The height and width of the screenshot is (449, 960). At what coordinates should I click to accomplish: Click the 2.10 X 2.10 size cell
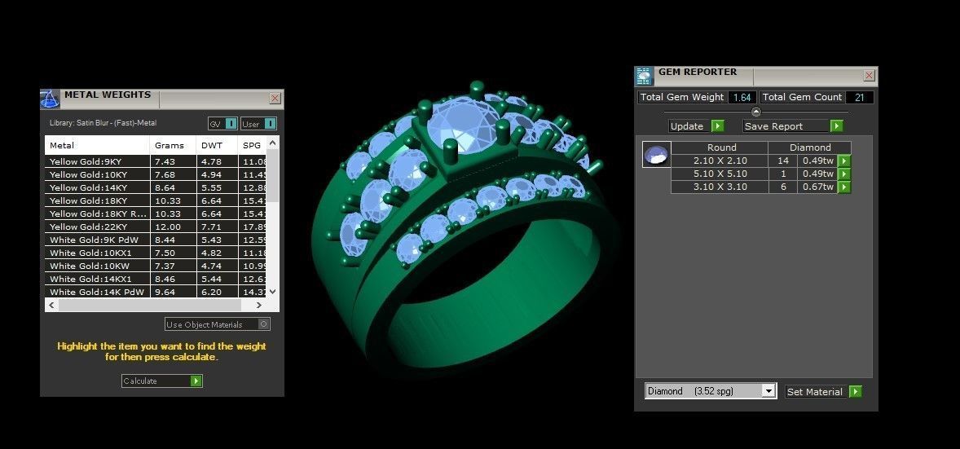[x=720, y=161]
